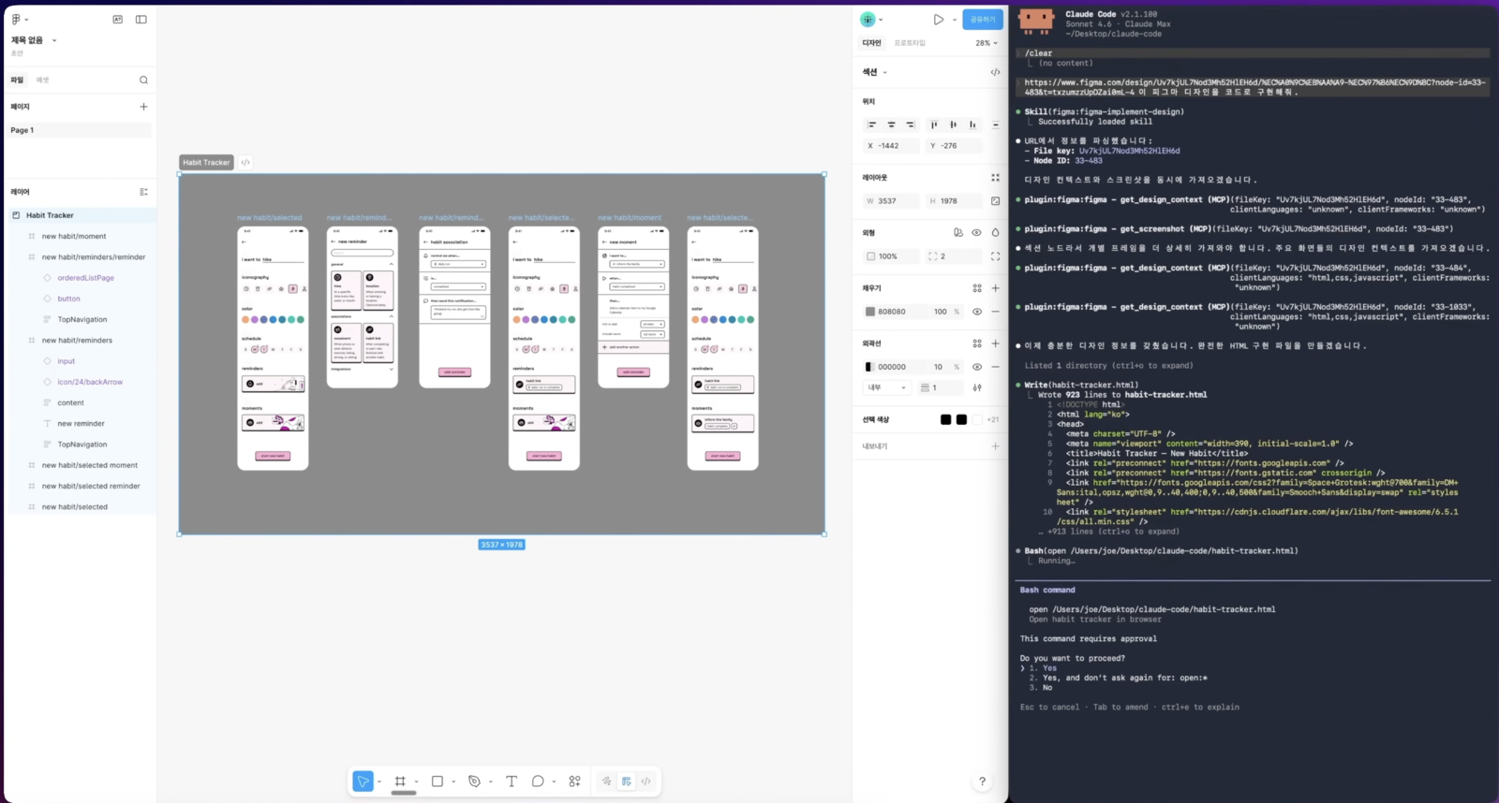Select the Rectangle shape tool
Image resolution: width=1499 pixels, height=803 pixels.
(x=437, y=781)
